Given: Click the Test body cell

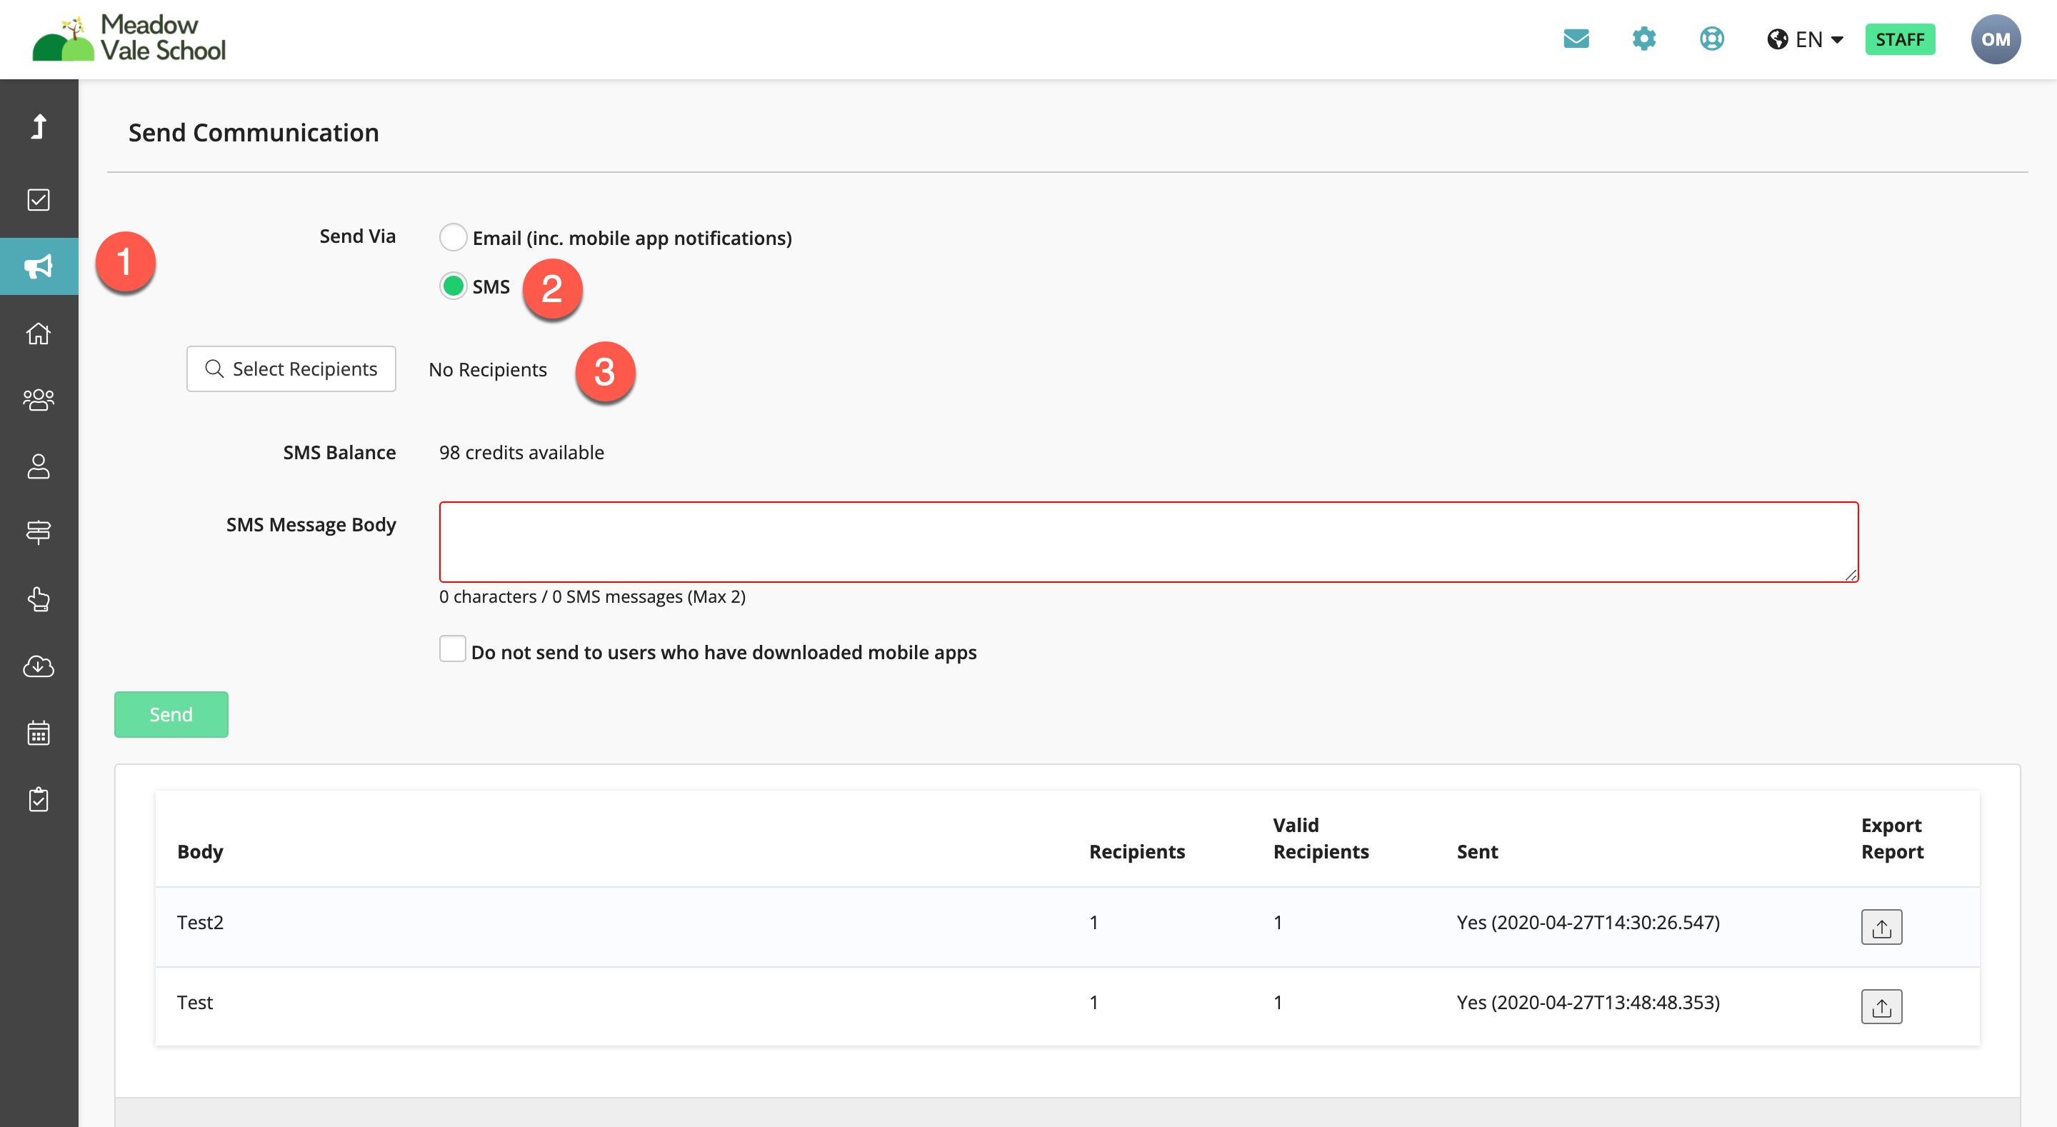Looking at the screenshot, I should coord(195,1003).
